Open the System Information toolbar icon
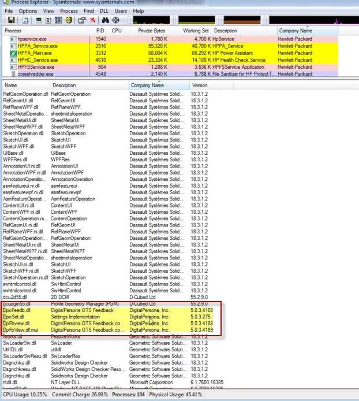Screen dimensions: 359x401 pos(39,20)
